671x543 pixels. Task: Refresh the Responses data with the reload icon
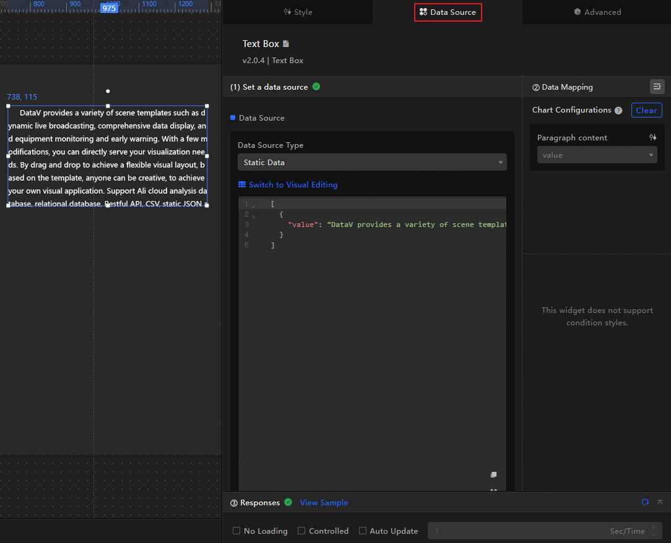pyautogui.click(x=645, y=502)
